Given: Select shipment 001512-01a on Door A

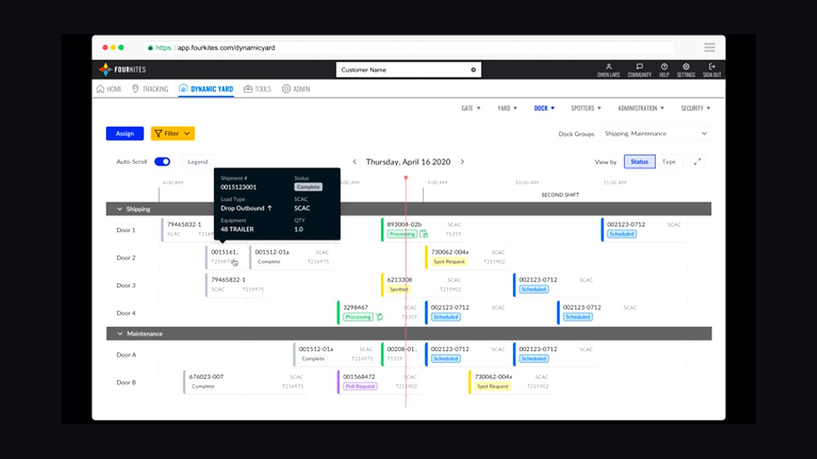Looking at the screenshot, I should click(x=335, y=354).
